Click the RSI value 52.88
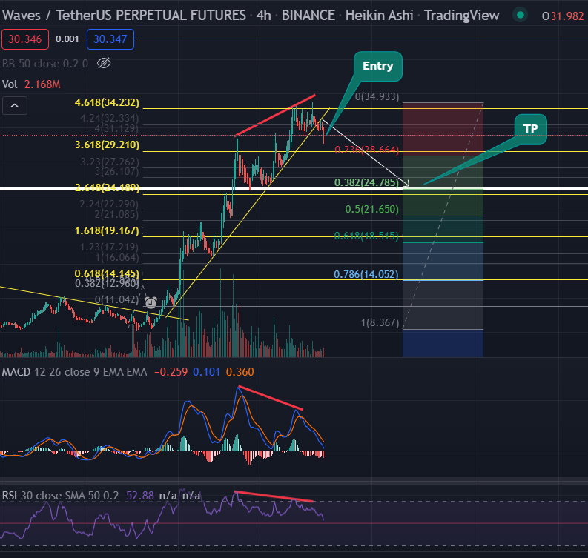 [140, 496]
